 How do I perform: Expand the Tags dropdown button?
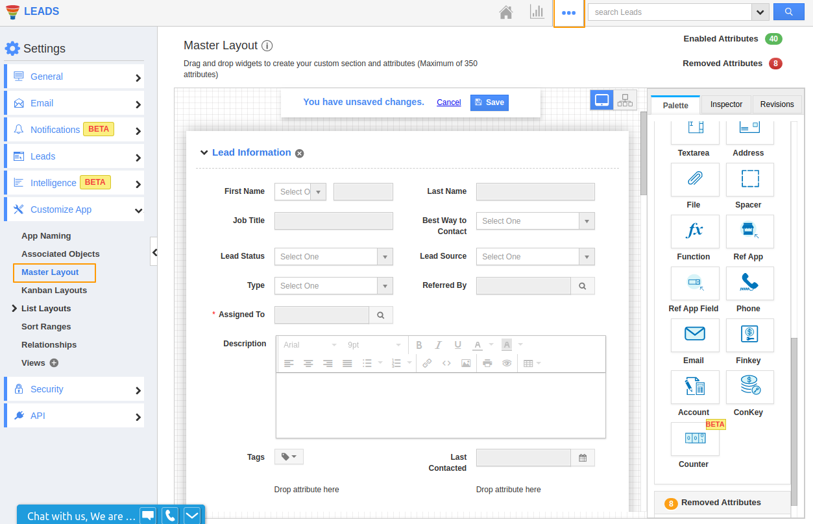click(x=289, y=457)
